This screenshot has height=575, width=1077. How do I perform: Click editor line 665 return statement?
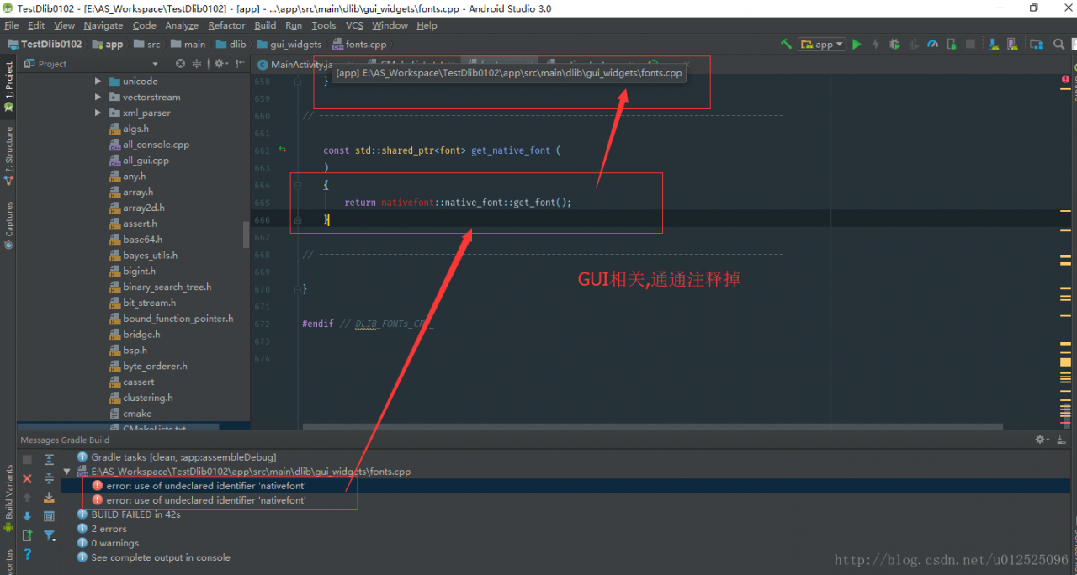(458, 203)
